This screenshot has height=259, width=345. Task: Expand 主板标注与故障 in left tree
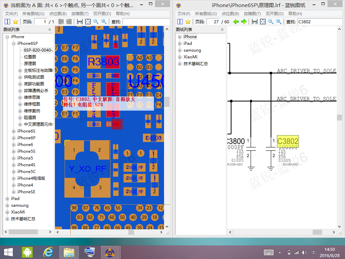coord(20,70)
